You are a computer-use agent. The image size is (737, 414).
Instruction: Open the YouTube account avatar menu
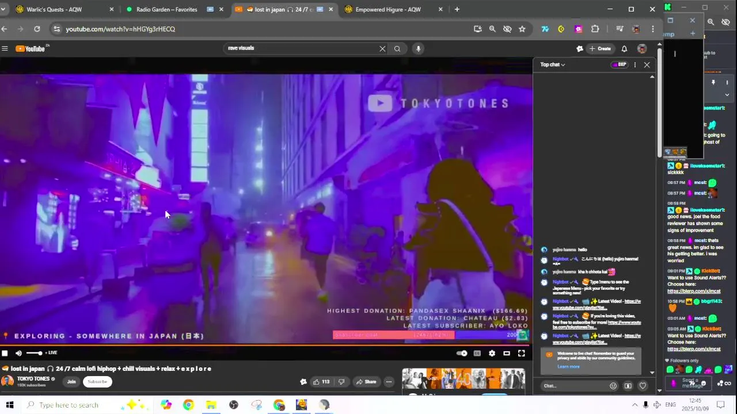coord(642,49)
